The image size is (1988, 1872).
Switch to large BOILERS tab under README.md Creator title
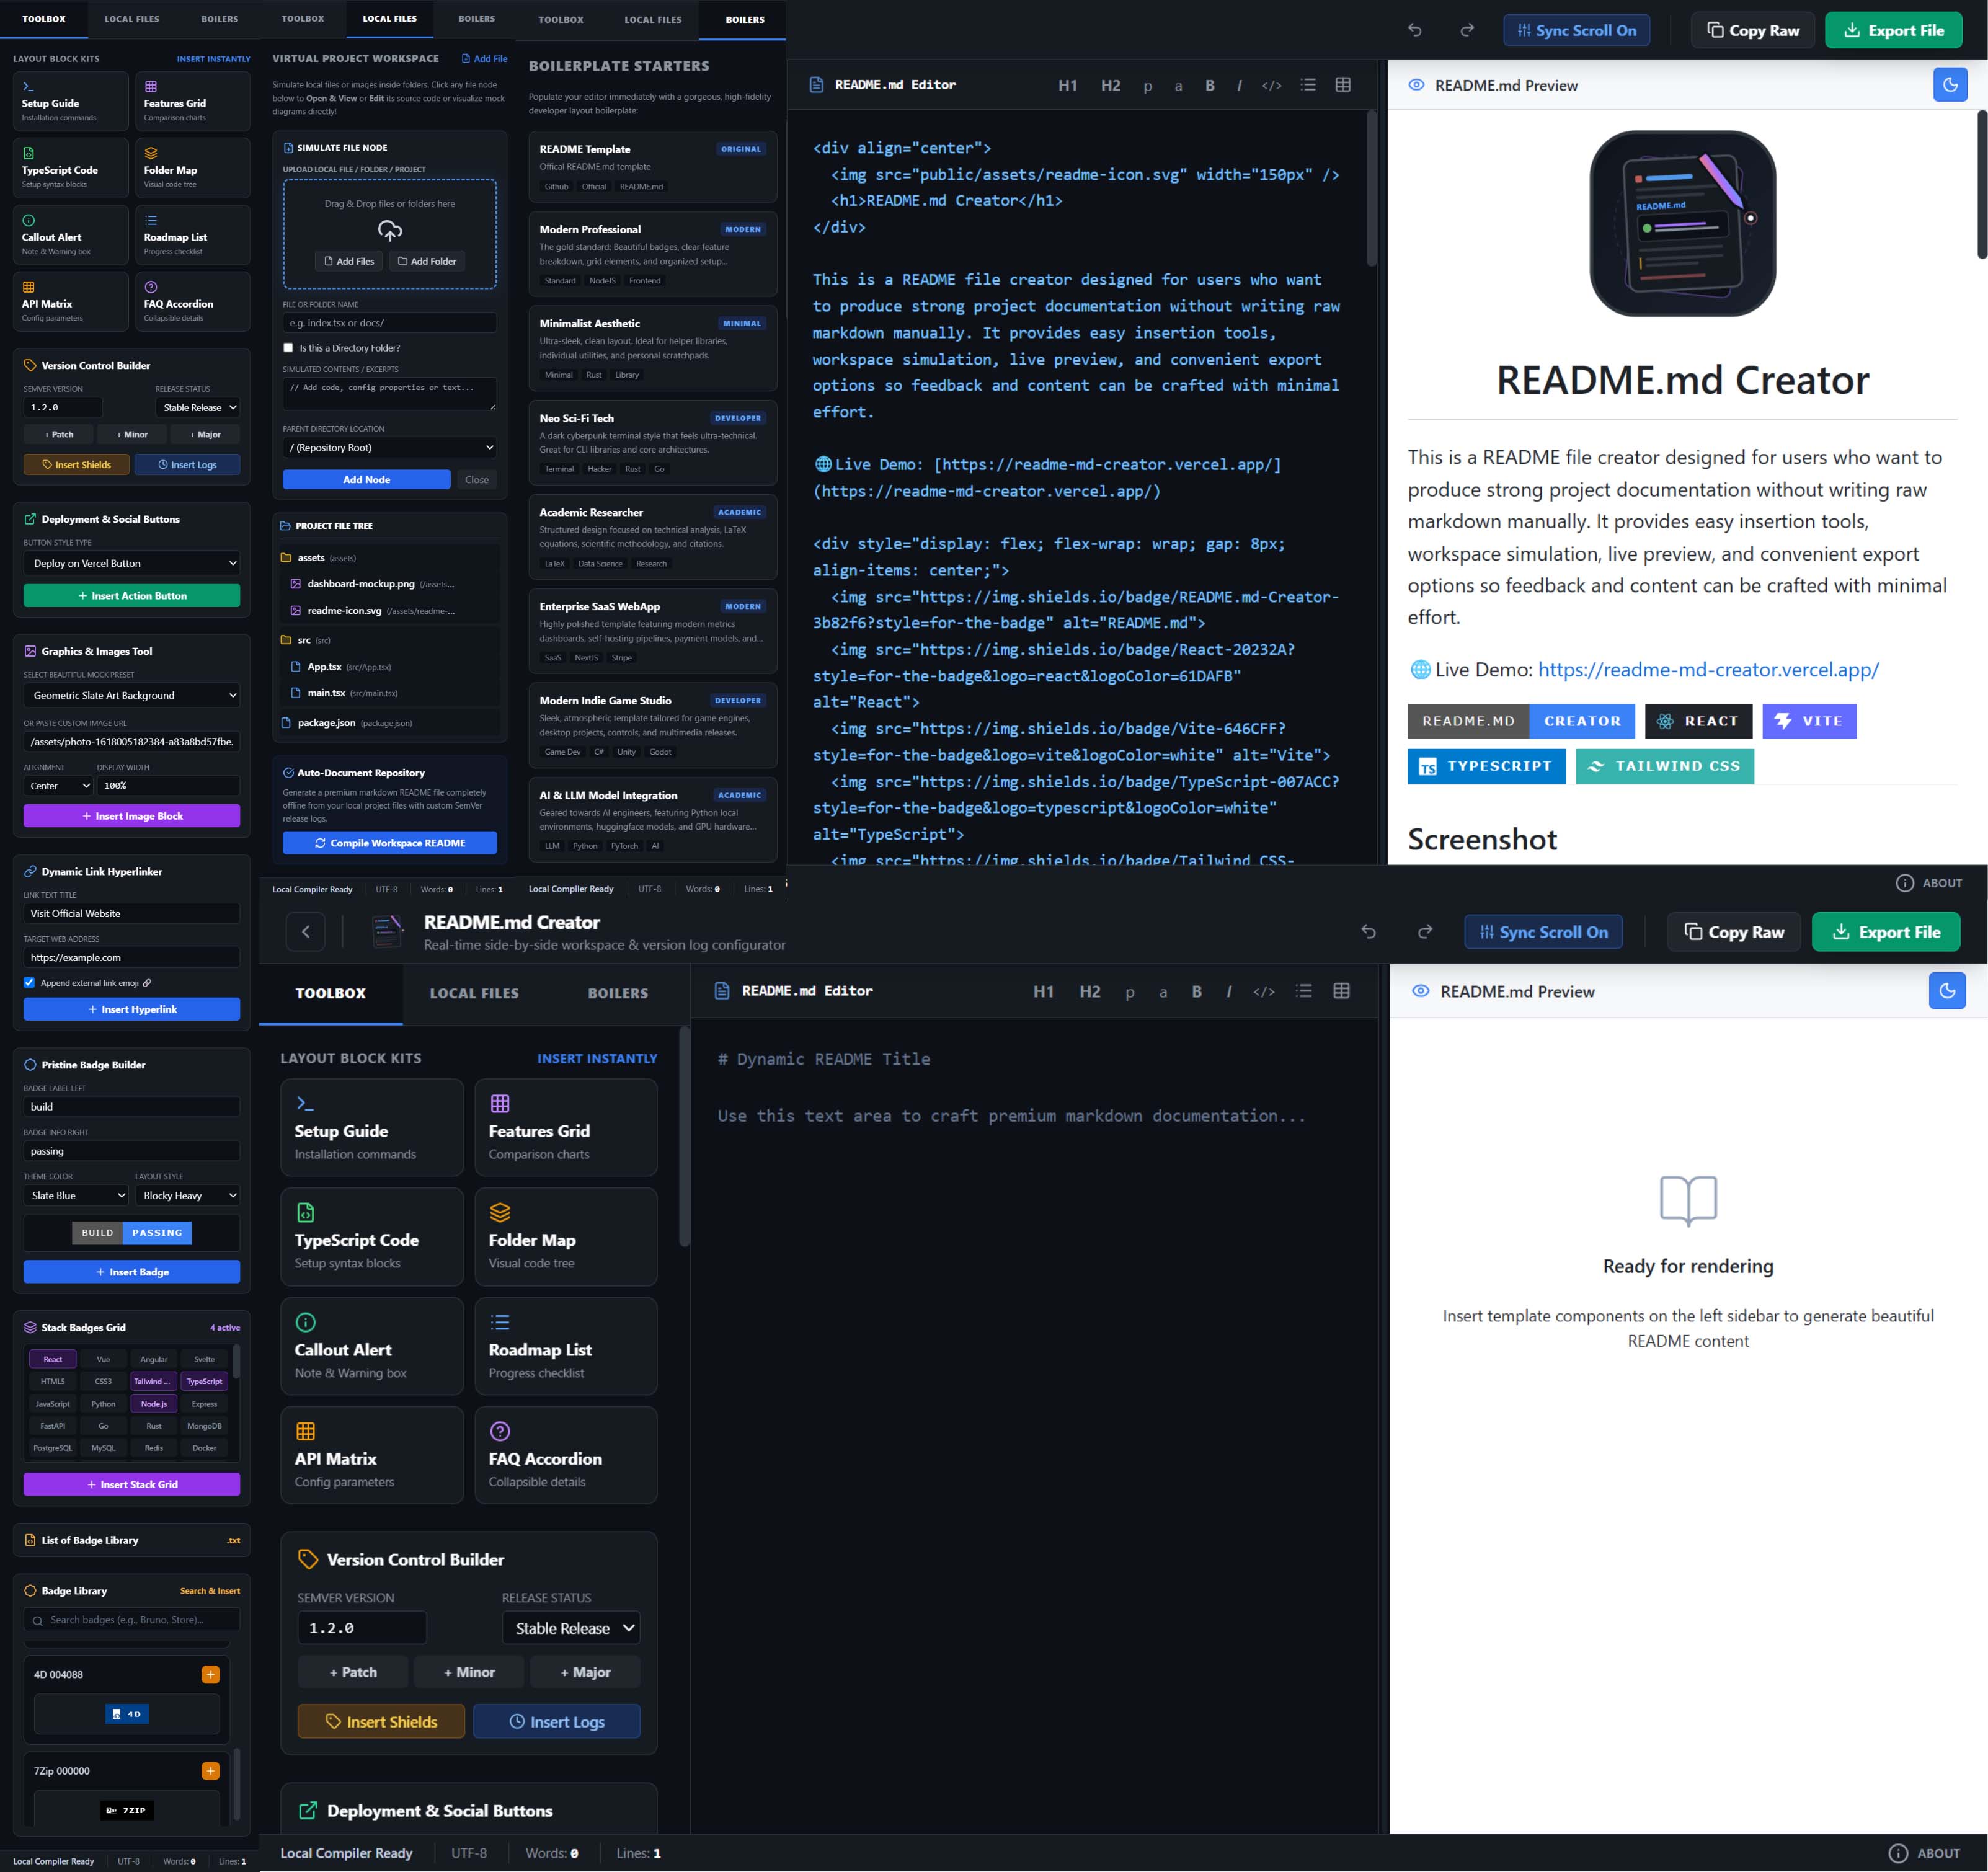click(618, 993)
